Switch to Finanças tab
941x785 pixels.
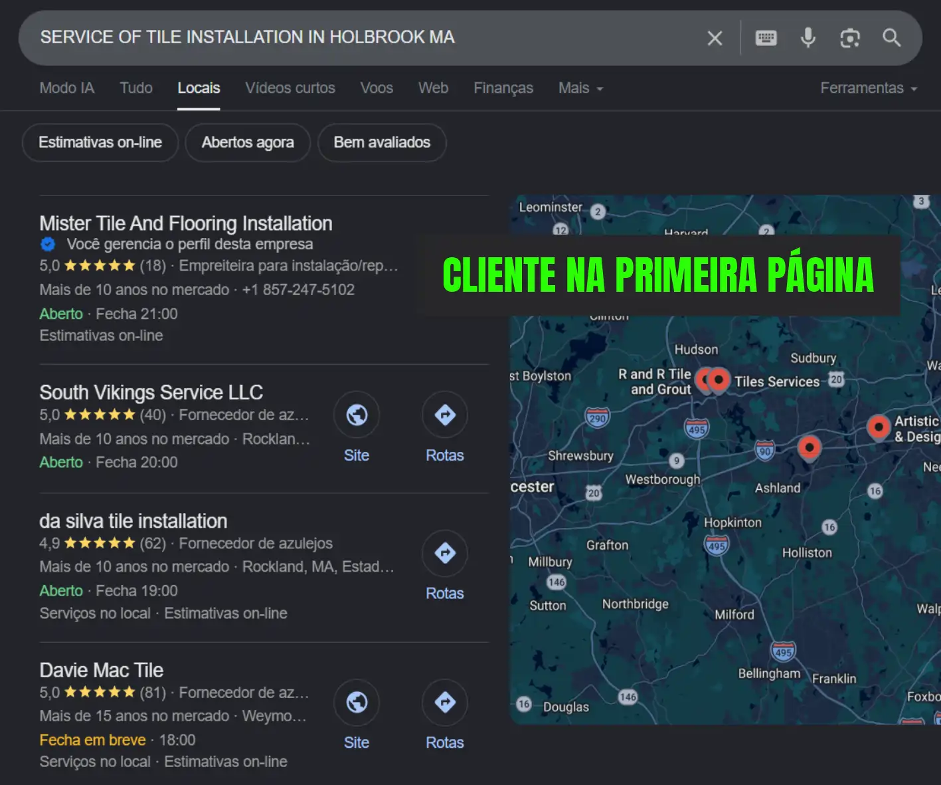[x=503, y=88]
